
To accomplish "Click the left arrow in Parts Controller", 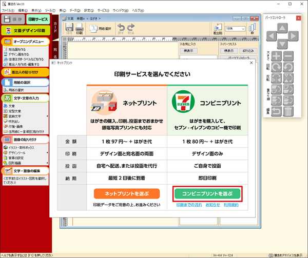I will click(272, 36).
